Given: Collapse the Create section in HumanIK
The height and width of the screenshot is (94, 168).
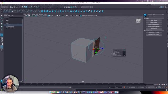Looking at the screenshot, I should pos(145,18).
